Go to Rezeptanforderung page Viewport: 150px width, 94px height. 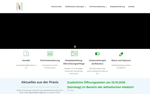[117, 7]
